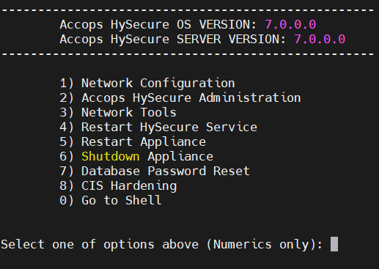Click the Restart Appliance option

(133, 142)
